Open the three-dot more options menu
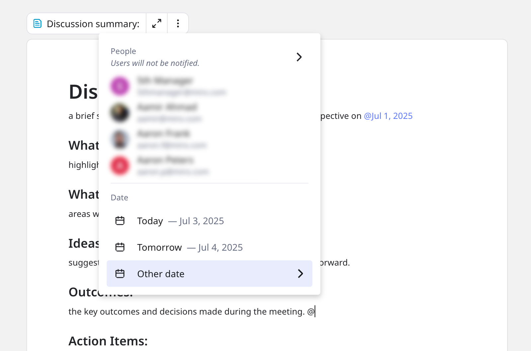The width and height of the screenshot is (531, 351). click(x=178, y=24)
